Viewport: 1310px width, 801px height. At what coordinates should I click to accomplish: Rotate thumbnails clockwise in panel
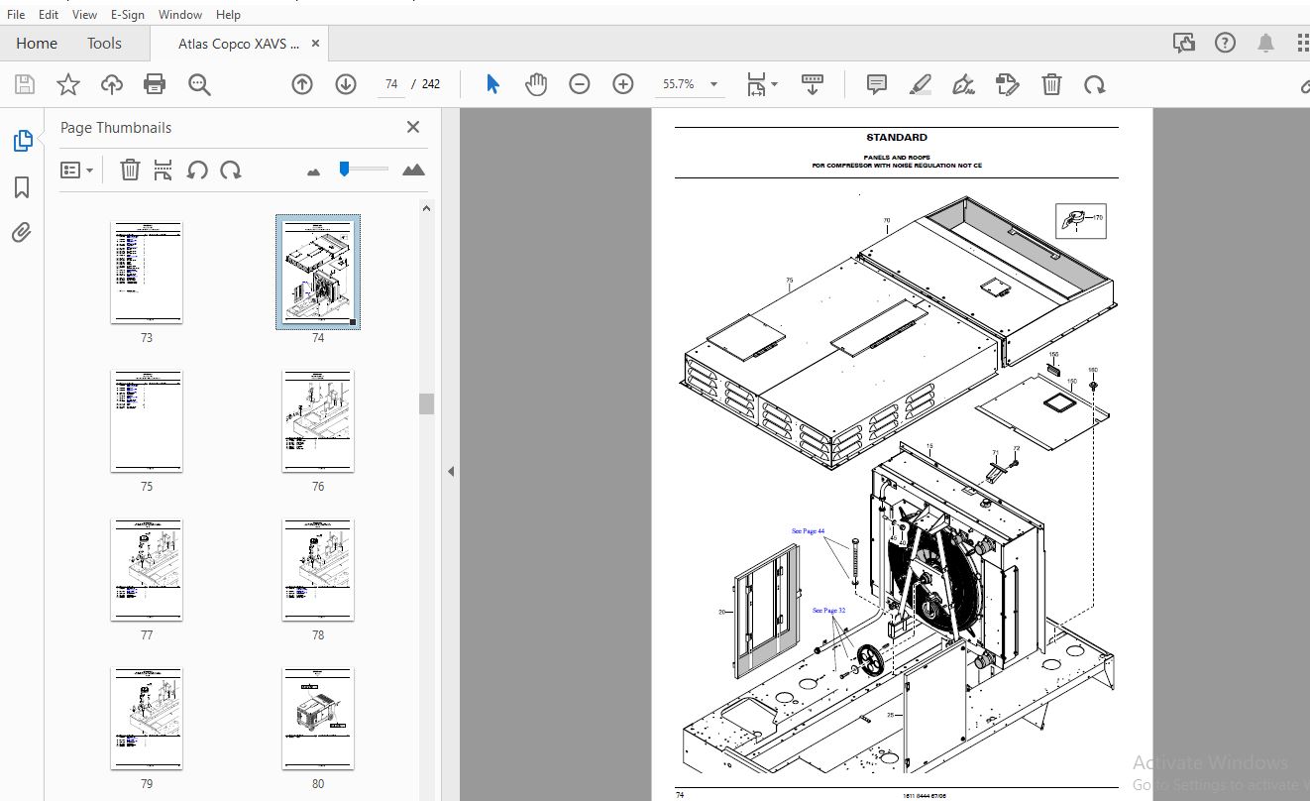pos(231,170)
